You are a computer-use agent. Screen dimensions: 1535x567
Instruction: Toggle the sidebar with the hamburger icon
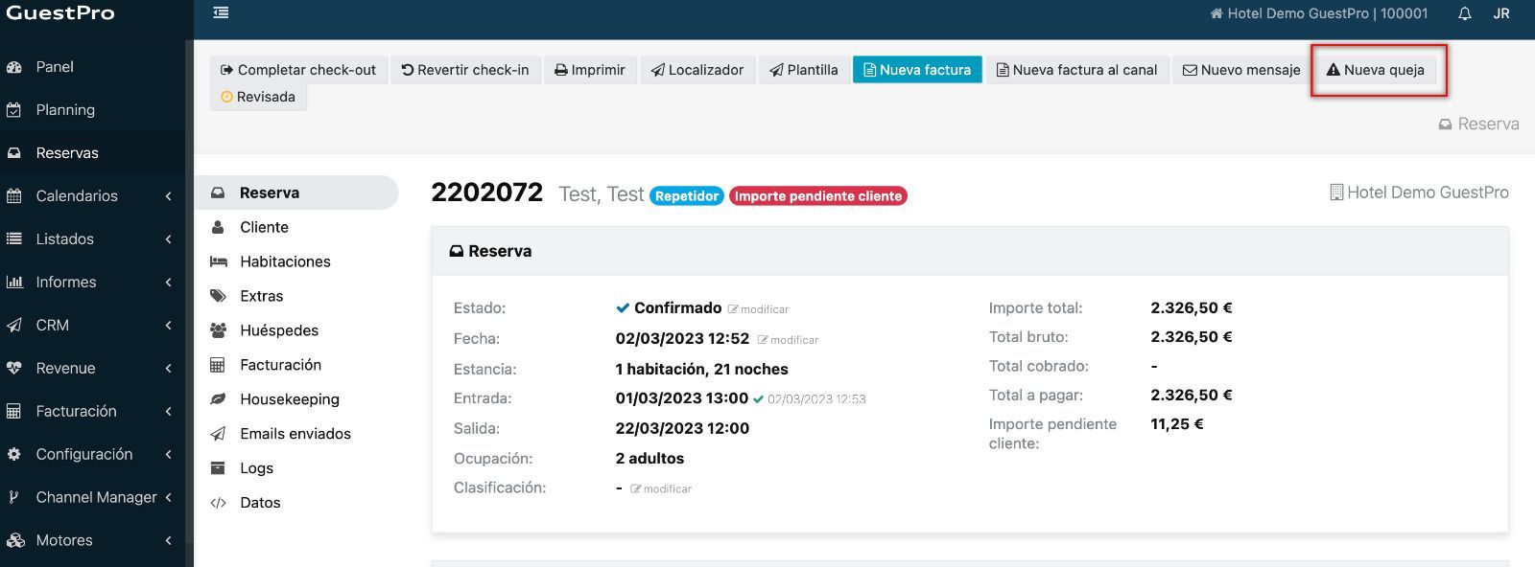click(221, 12)
